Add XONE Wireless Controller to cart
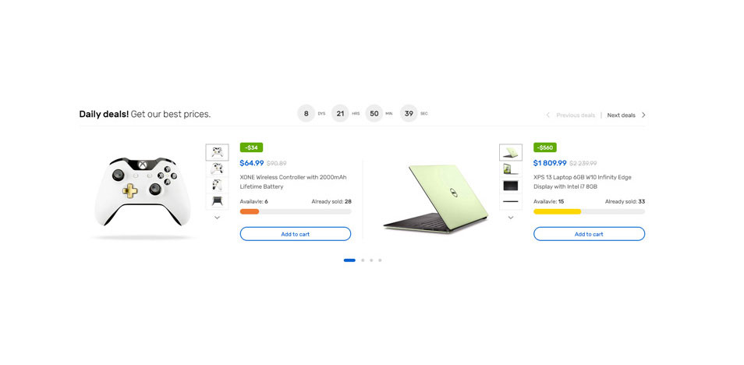The image size is (744, 365). [x=295, y=234]
